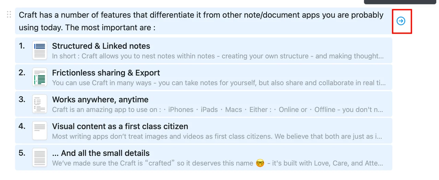
Task: Click the preview 'Craft is an amazing app to use on'
Action: [218, 109]
